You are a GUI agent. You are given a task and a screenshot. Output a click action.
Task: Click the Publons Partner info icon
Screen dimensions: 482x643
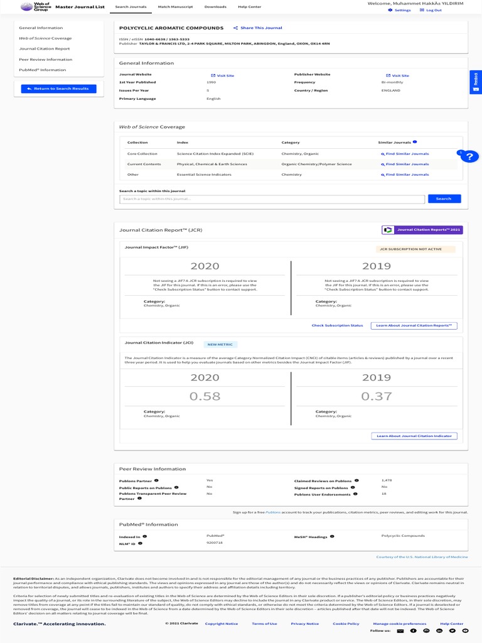[156, 480]
